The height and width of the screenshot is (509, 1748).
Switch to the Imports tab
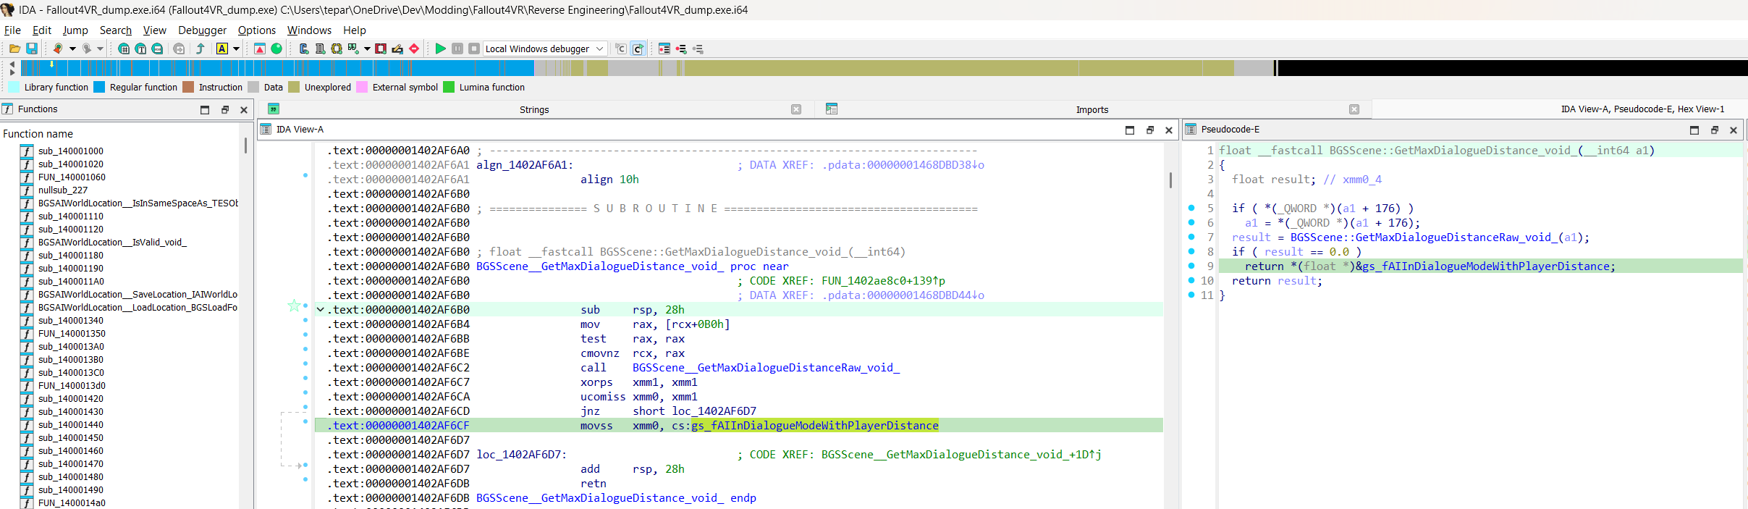click(1092, 109)
